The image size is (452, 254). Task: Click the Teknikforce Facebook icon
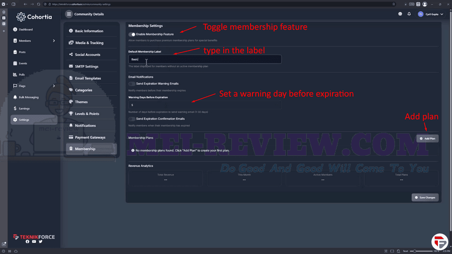(27, 242)
